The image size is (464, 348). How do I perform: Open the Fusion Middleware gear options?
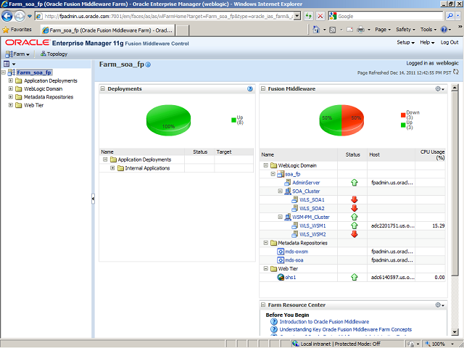click(439, 89)
